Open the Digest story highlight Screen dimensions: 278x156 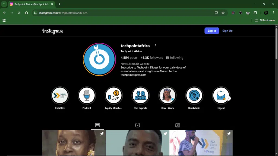pyautogui.click(x=220, y=95)
